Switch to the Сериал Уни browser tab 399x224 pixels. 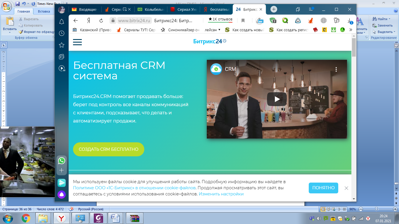pos(184,9)
